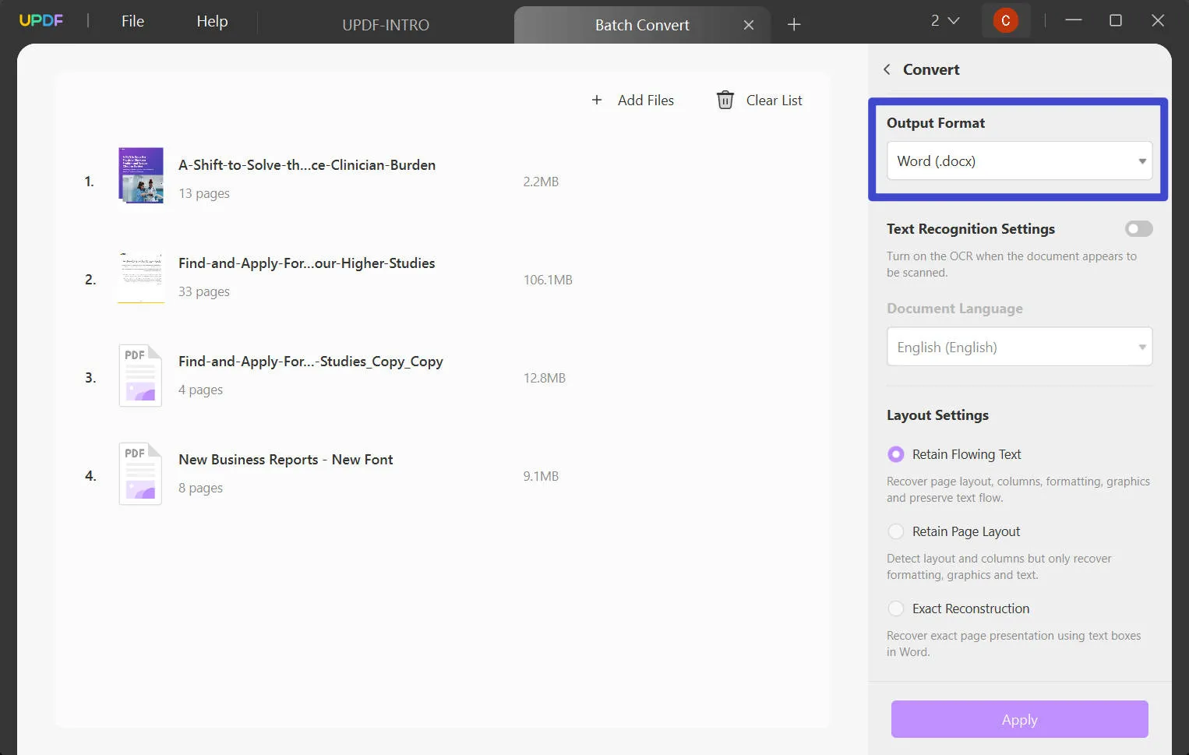This screenshot has height=755, width=1189.
Task: Click the 2.2MB file size
Action: click(x=541, y=182)
